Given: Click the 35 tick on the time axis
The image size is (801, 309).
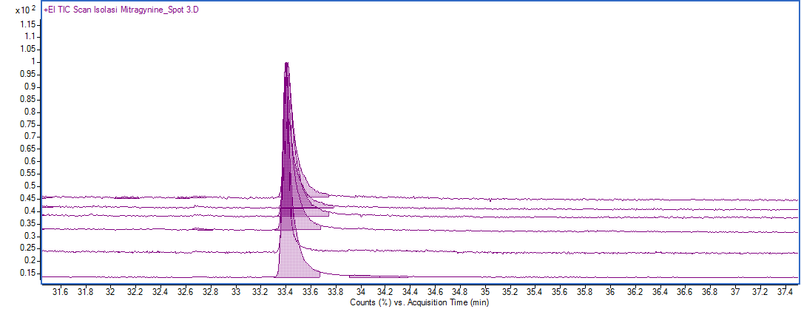Looking at the screenshot, I should pos(486,293).
